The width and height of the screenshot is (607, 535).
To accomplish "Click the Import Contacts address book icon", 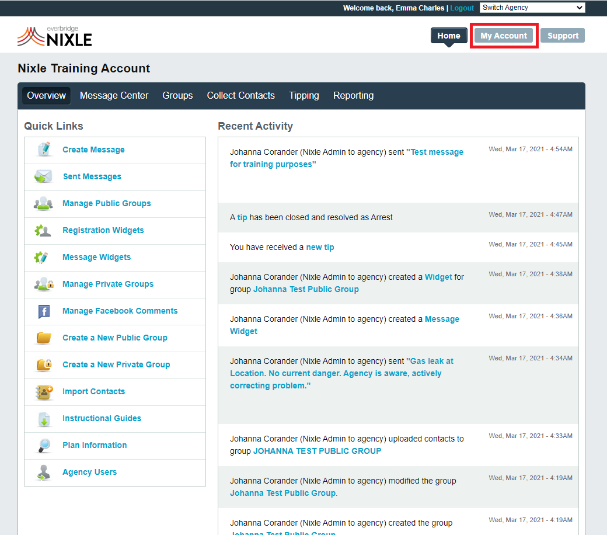I will [44, 391].
